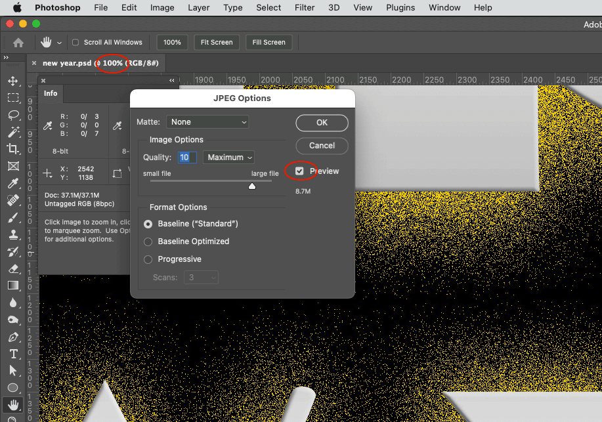Screen dimensions: 602x422
Task: Select the Pen tool
Action: point(13,337)
